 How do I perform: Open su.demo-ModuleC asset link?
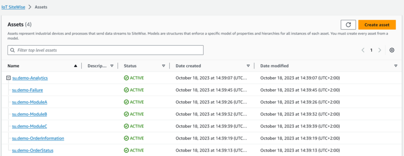pos(29,126)
